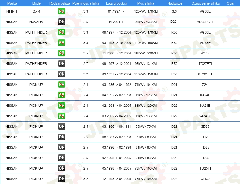Click engine code QD32ETI
The image size is (240, 184).
(205, 74)
